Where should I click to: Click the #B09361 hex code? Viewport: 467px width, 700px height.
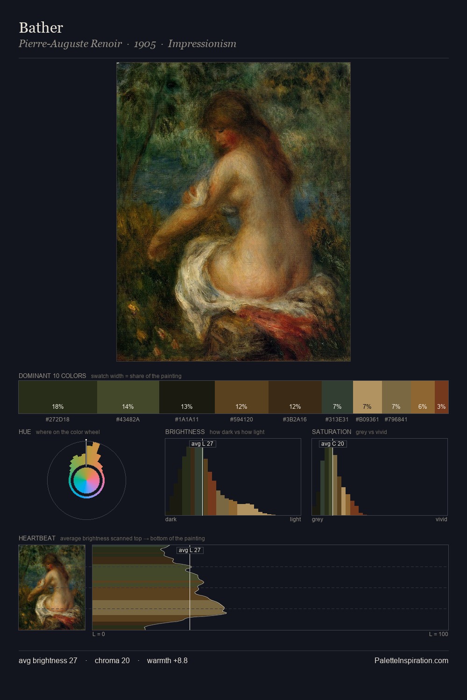pos(368,420)
